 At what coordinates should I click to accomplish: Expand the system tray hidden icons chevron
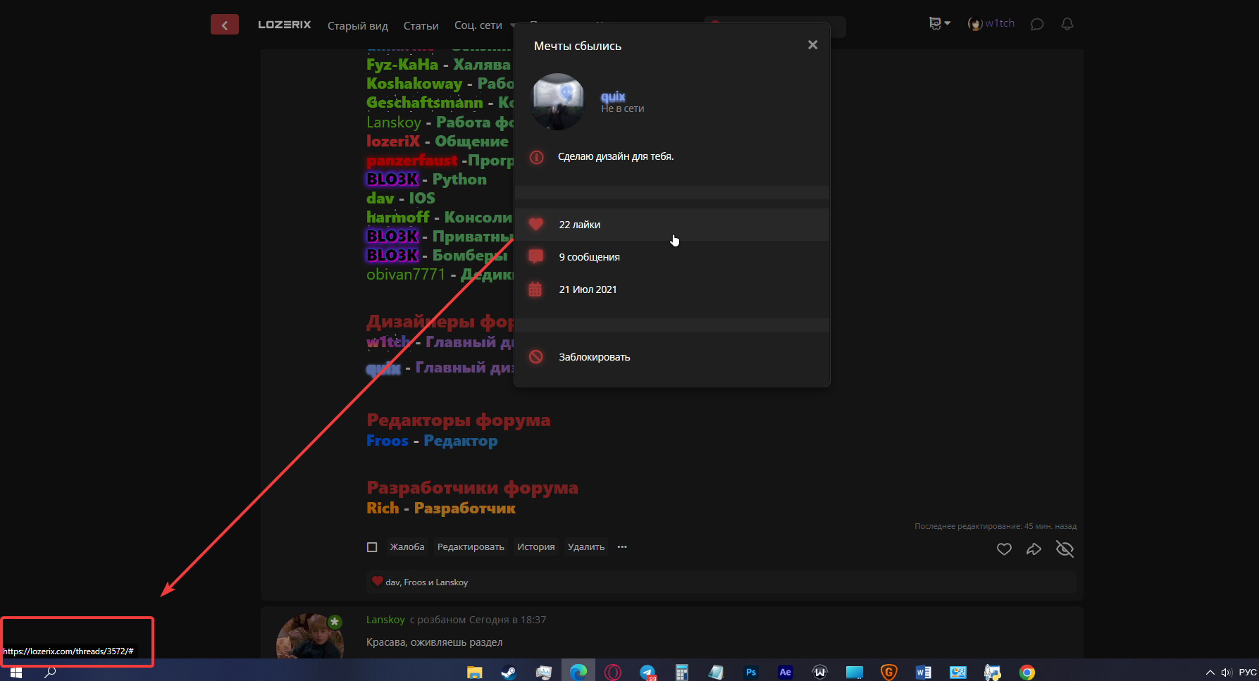pos(1210,672)
